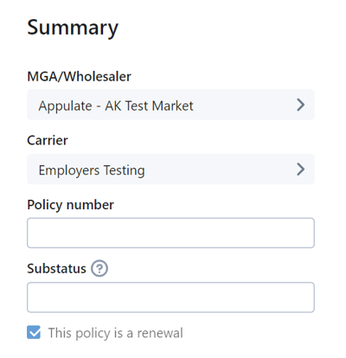Image resolution: width=346 pixels, height=358 pixels.
Task: Click the Carrier field label
Action: coord(48,140)
